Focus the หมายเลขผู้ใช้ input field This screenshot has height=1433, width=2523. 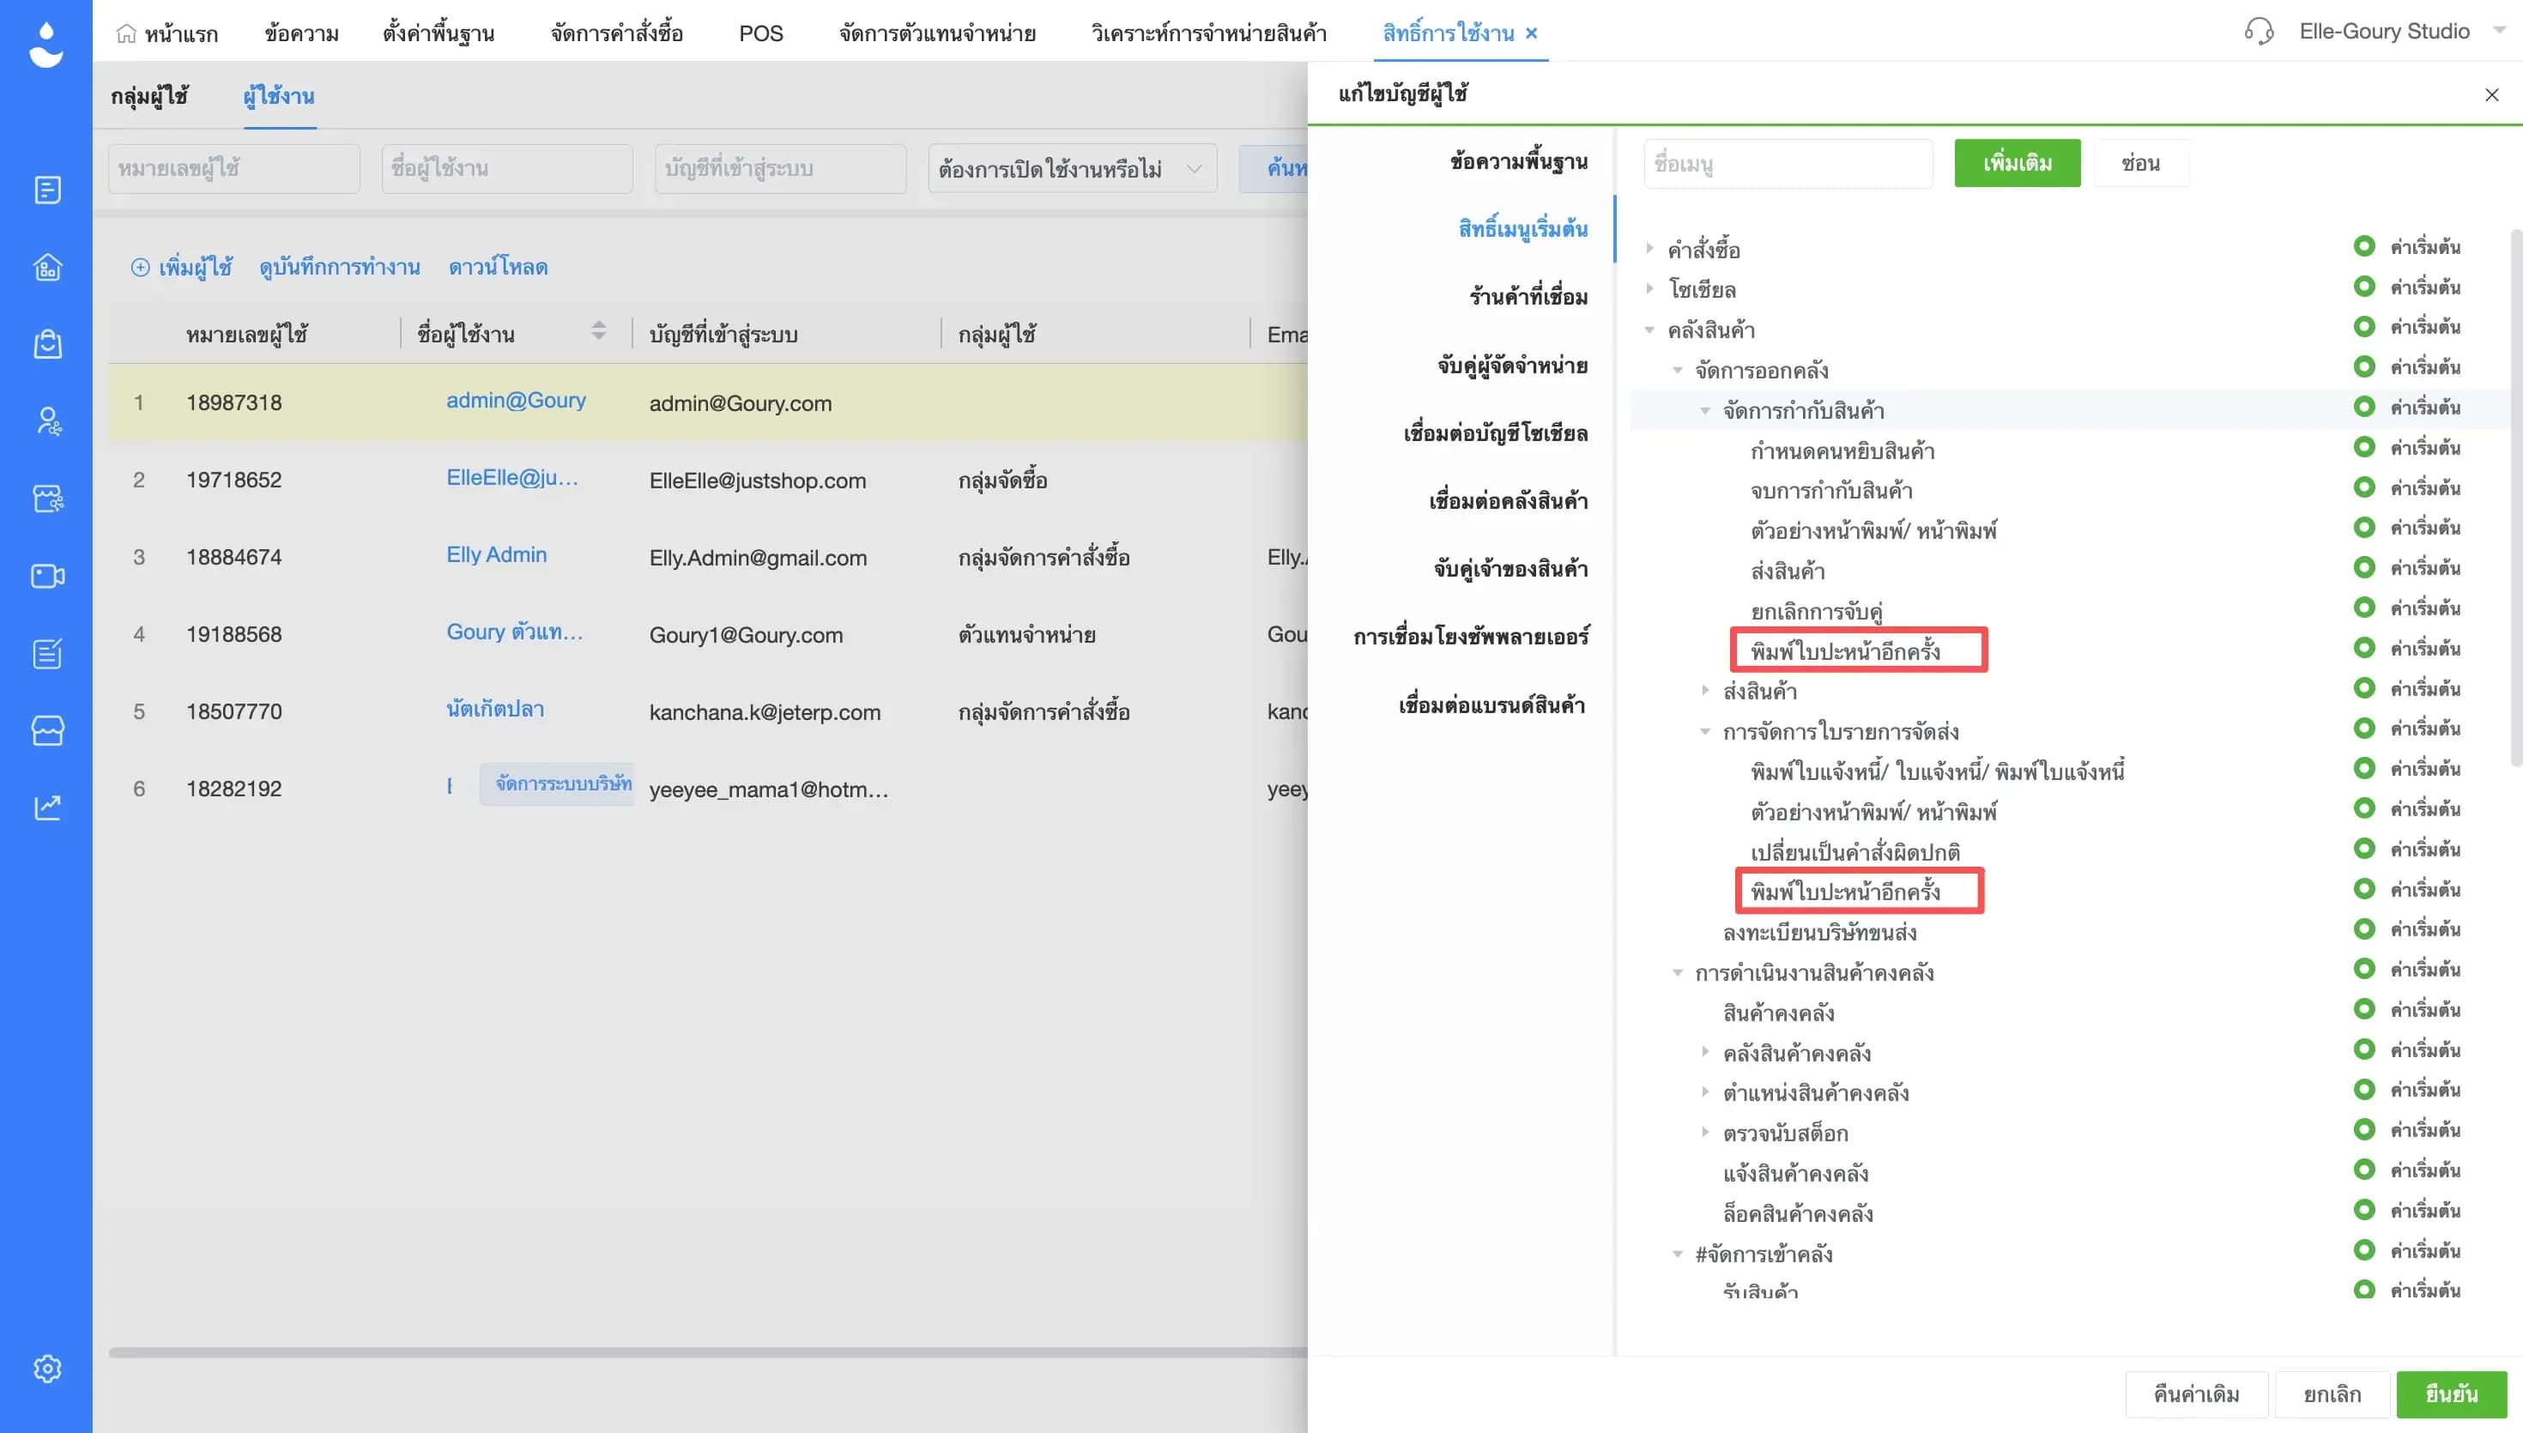[234, 168]
